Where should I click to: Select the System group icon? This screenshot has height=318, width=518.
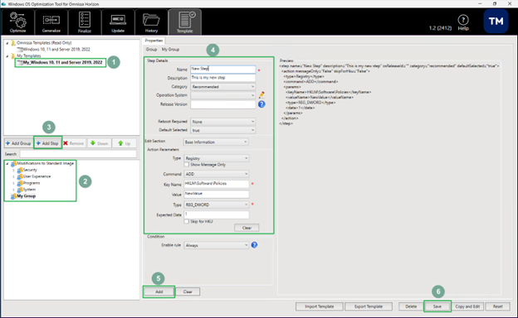click(x=20, y=190)
